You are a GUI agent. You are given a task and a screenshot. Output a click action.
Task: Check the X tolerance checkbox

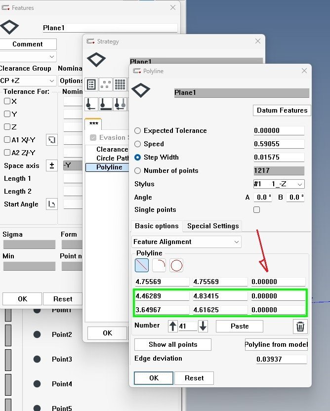tap(7, 101)
